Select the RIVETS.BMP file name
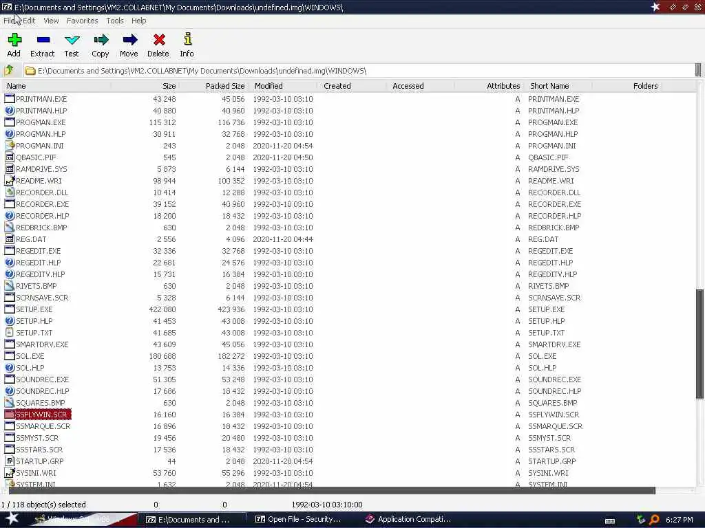The image size is (705, 528). pos(36,286)
